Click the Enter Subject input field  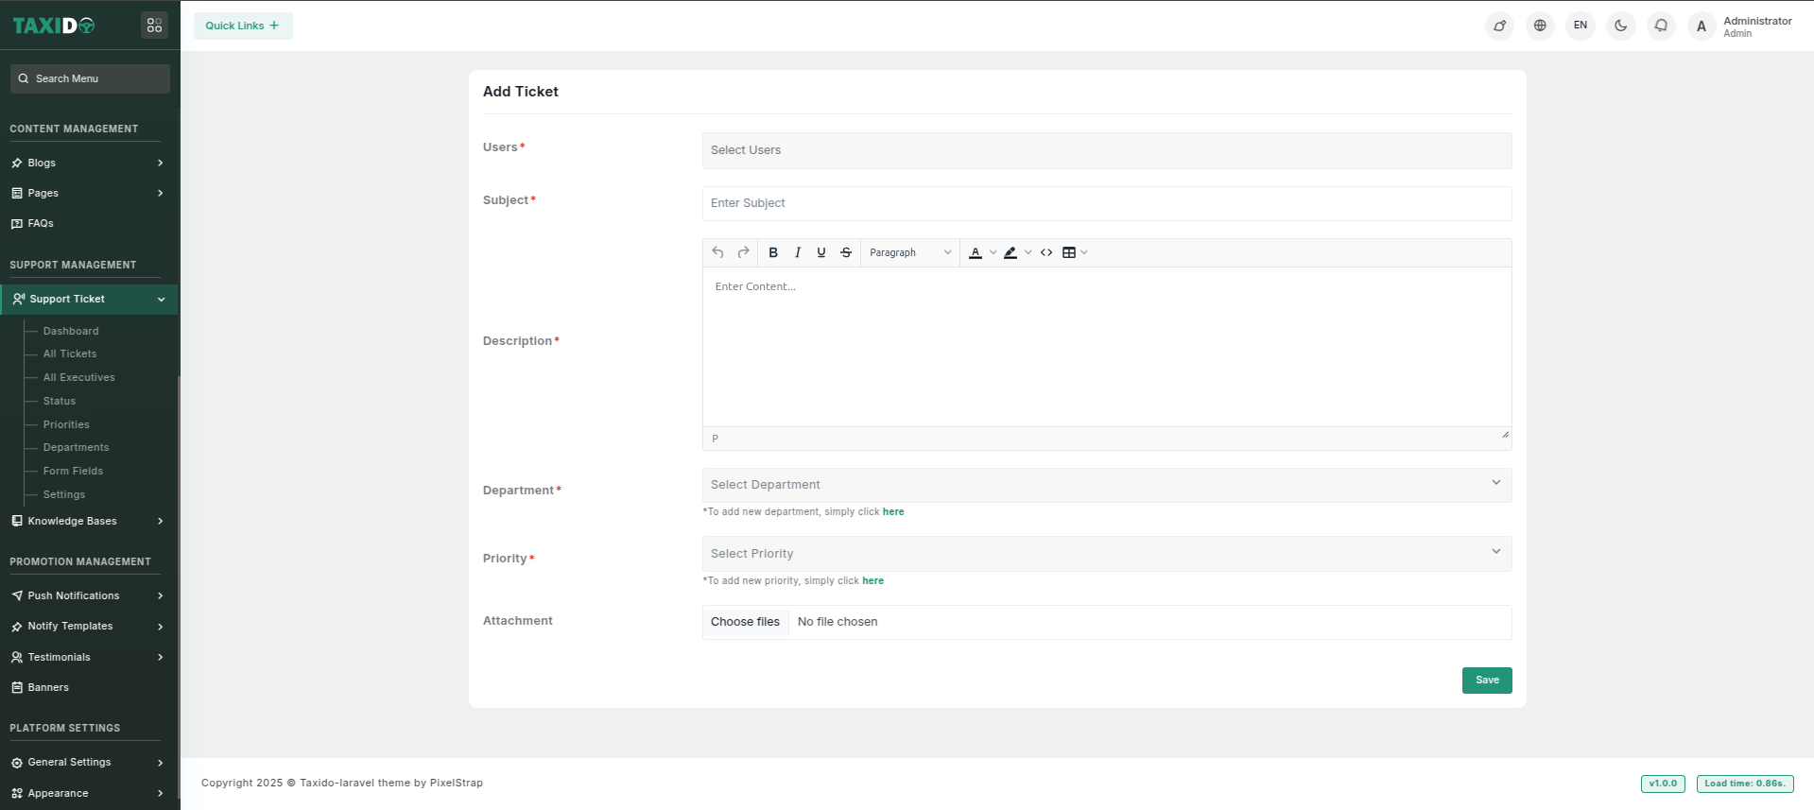pos(1106,203)
